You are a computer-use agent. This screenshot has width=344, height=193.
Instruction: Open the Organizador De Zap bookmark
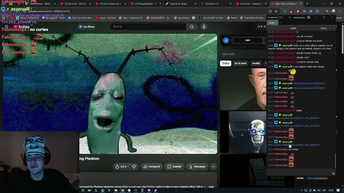252,18
